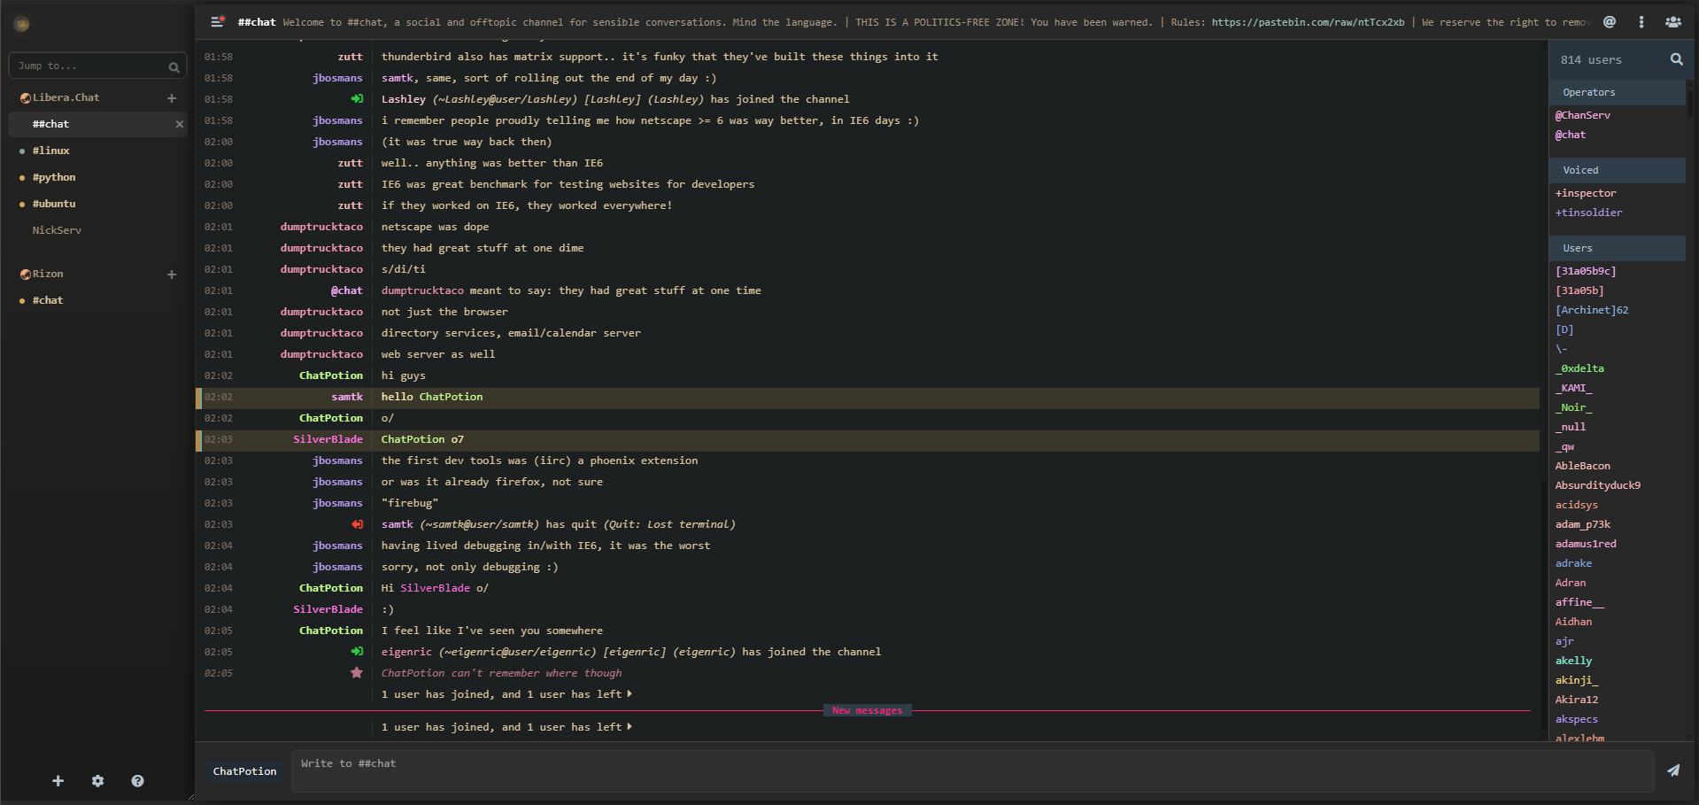Click +tinsoldier in voiced users

pos(1588,213)
